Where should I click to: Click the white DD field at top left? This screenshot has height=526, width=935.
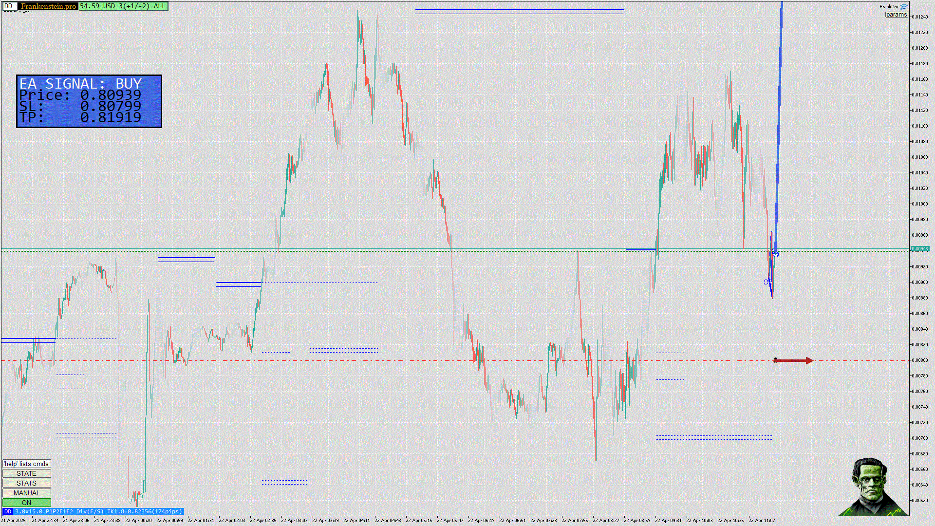[9, 6]
